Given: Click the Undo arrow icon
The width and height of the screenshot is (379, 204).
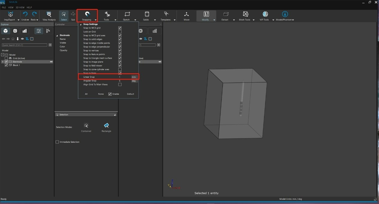Looking at the screenshot, I should [25, 14].
